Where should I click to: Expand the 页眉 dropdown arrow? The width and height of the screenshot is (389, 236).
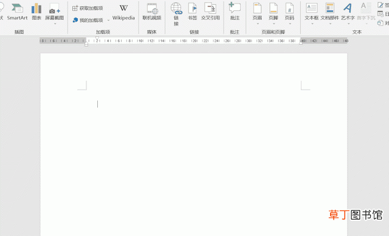(258, 24)
